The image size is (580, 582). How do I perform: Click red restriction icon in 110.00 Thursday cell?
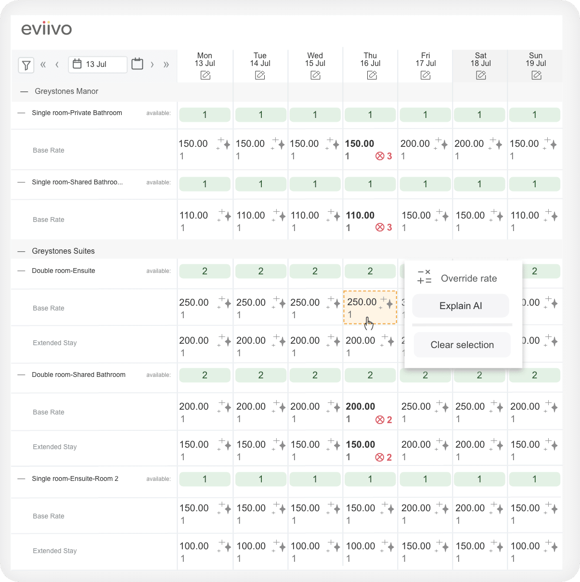pos(380,227)
